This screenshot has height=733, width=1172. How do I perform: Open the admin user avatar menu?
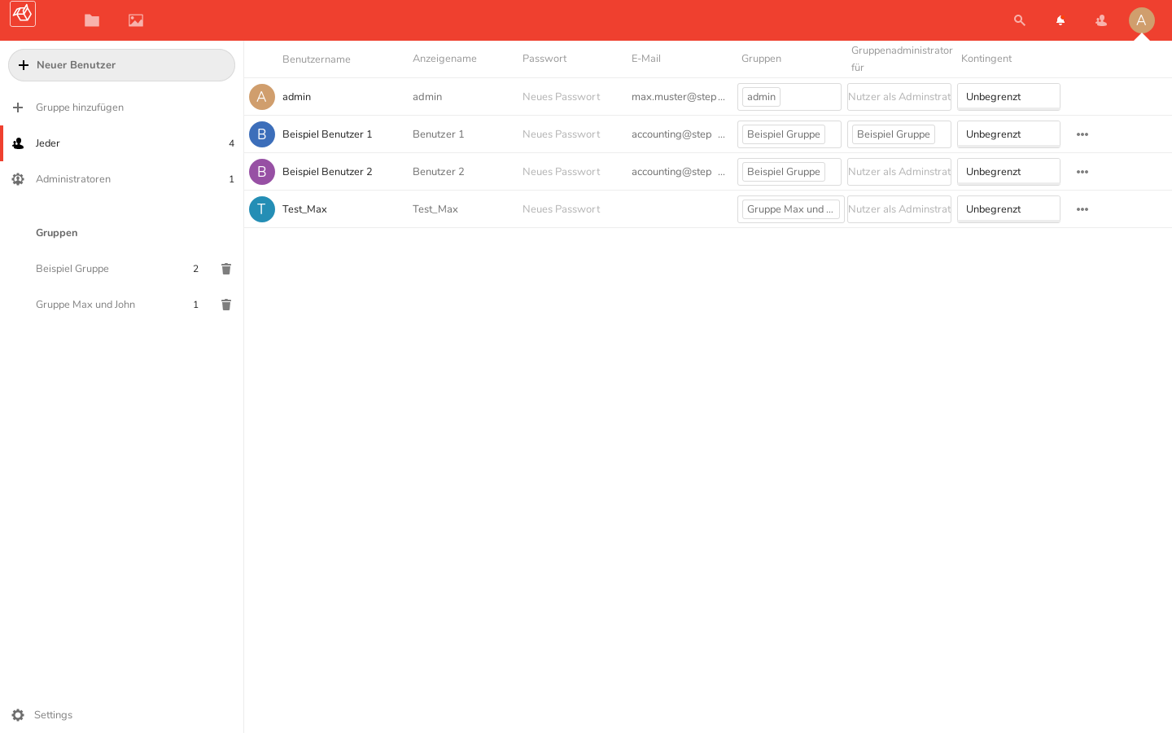(x=1141, y=20)
